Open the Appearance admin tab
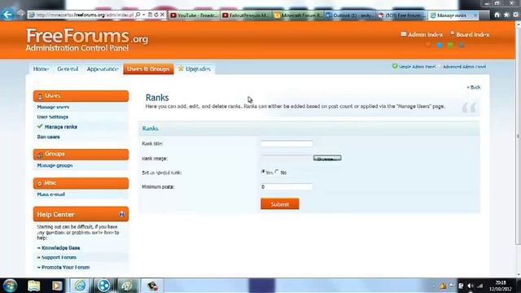This screenshot has width=521, height=293. click(x=103, y=68)
